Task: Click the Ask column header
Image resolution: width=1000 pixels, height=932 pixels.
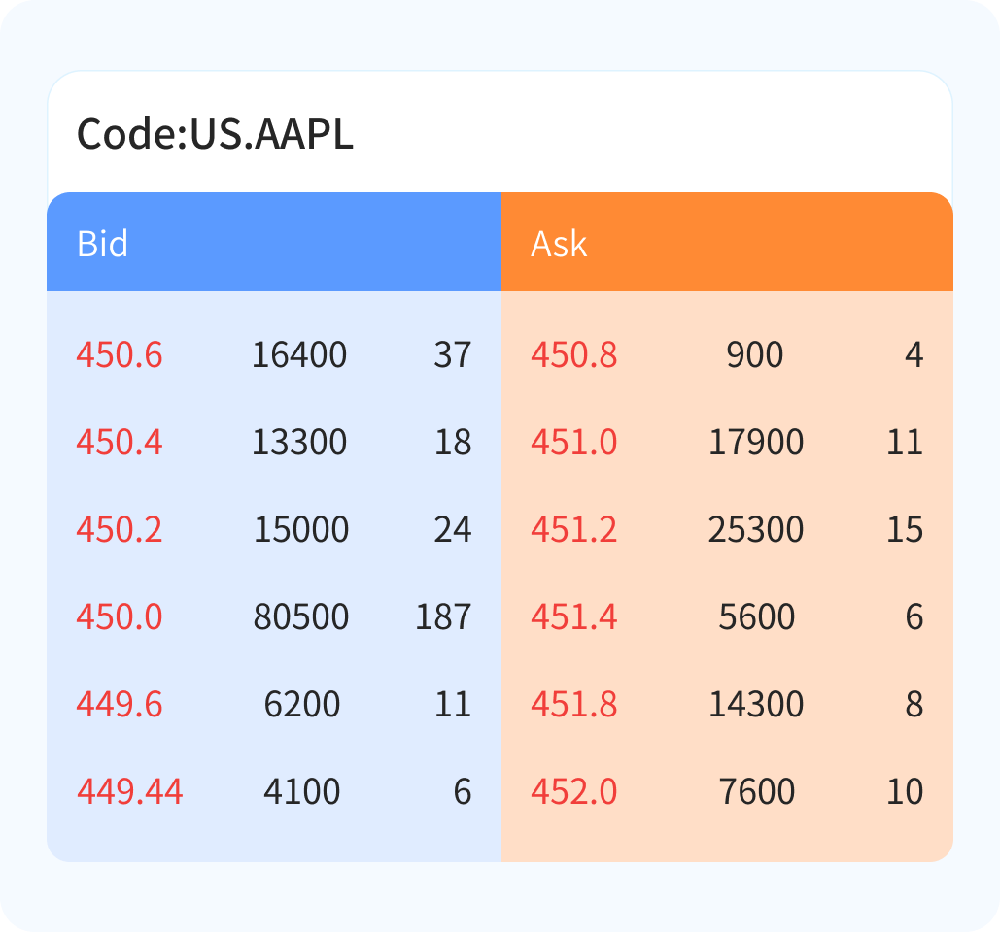Action: tap(559, 243)
